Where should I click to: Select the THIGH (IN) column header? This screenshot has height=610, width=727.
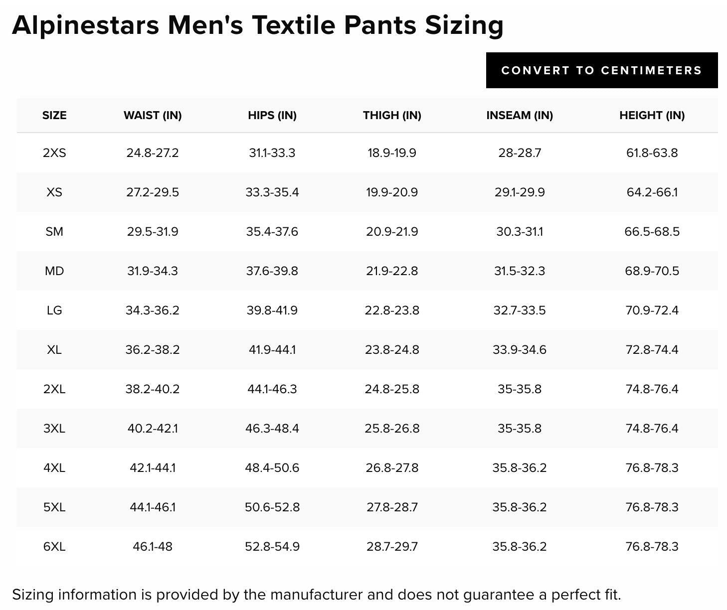pos(392,115)
